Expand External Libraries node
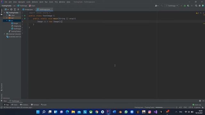This screenshot has width=205, height=115. (x=4, y=34)
